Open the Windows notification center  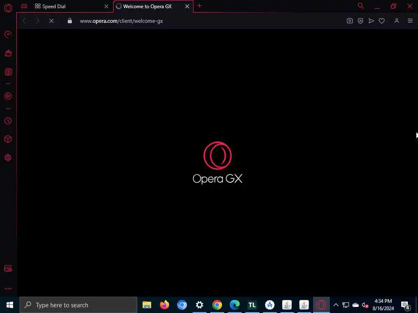tap(405, 305)
